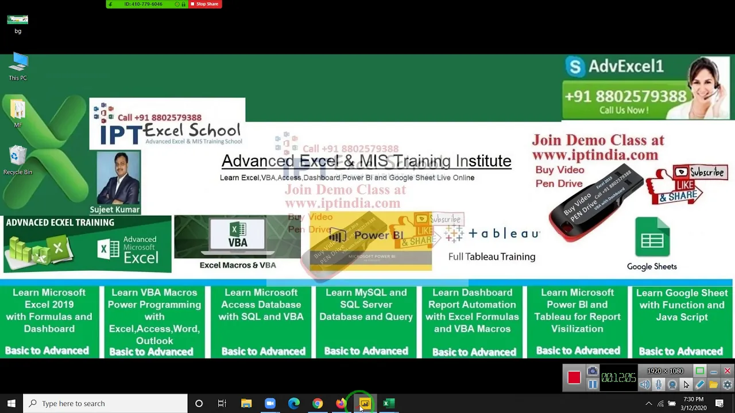Take a screenshot with the camera icon
This screenshot has height=413, width=735.
tap(593, 371)
